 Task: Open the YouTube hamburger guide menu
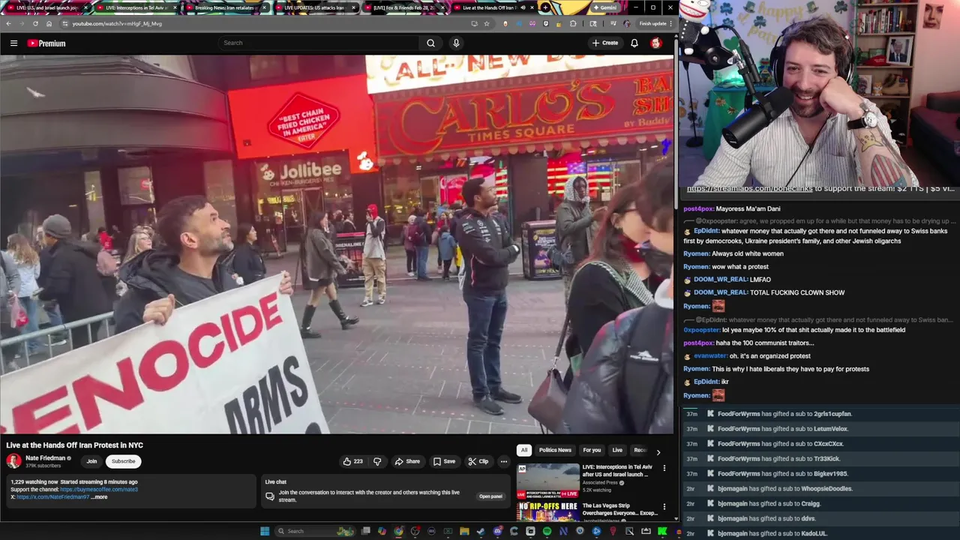(13, 43)
